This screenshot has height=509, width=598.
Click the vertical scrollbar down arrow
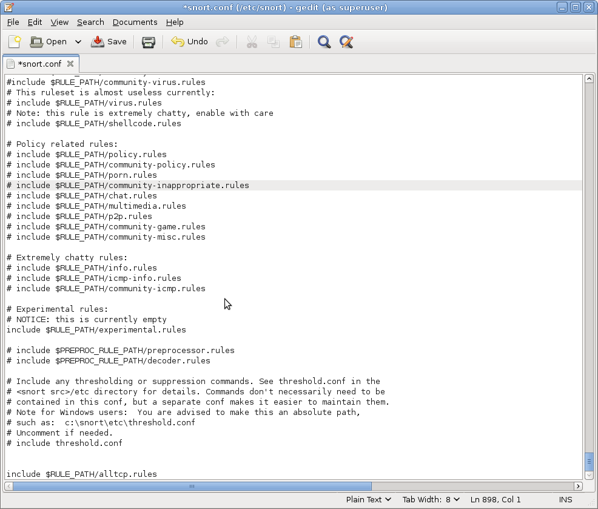(589, 476)
